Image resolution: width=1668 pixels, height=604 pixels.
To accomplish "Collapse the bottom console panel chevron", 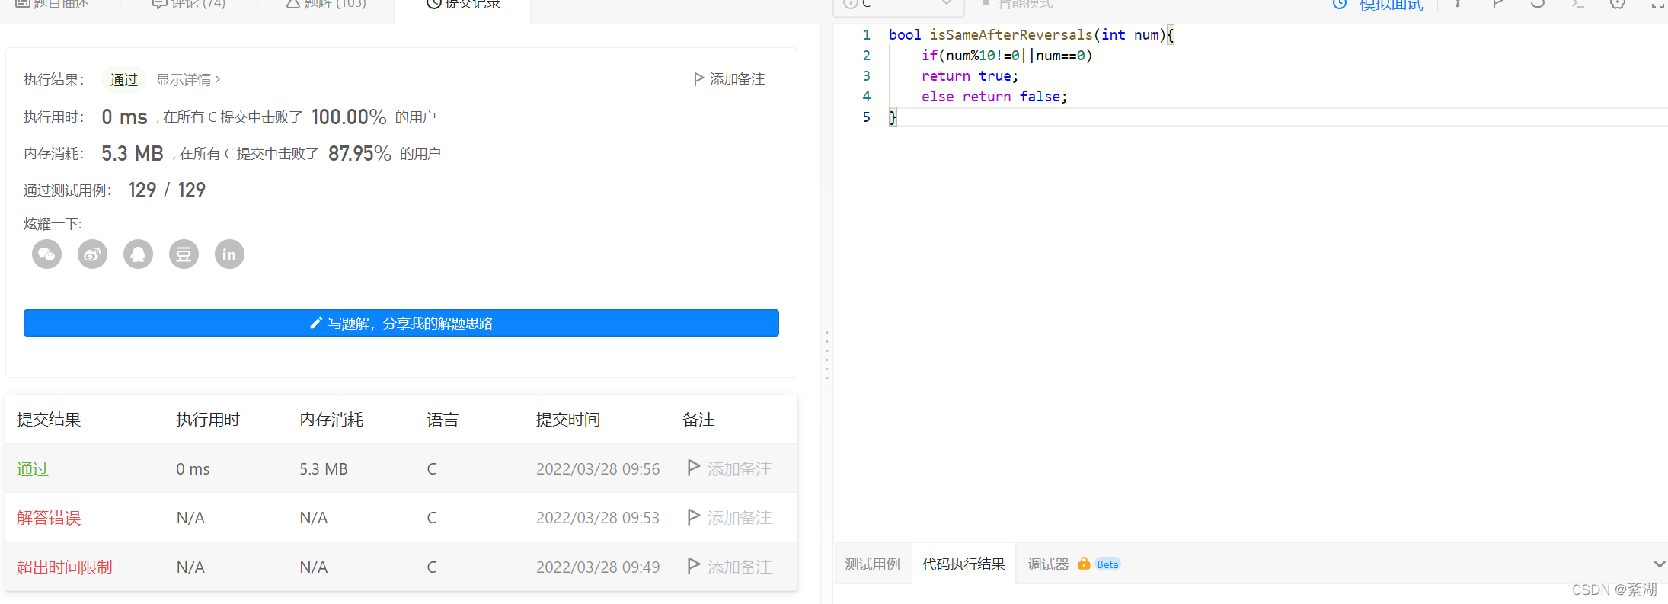I will pos(1660,564).
